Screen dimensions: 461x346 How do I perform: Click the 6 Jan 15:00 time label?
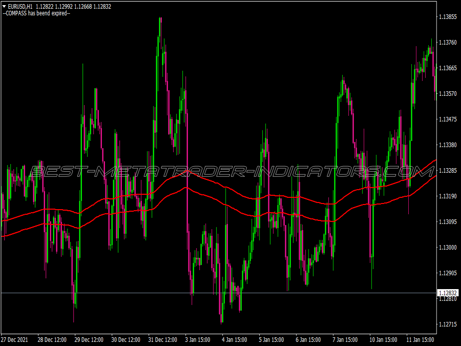[x=308, y=340]
